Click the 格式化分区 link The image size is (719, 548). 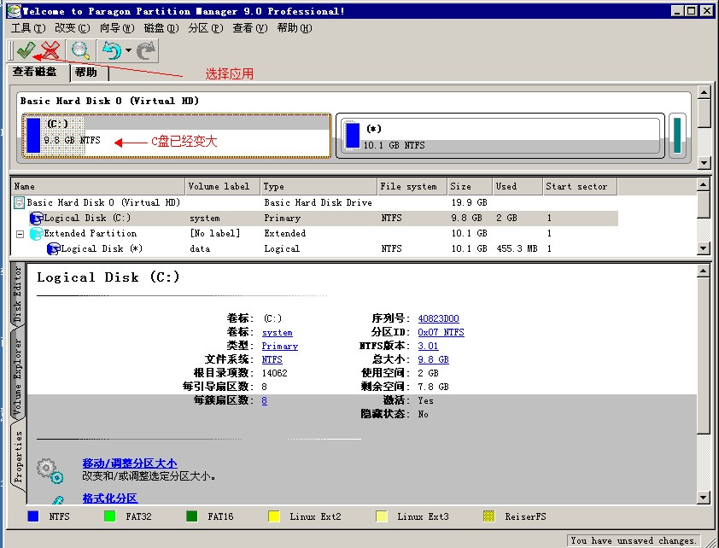pyautogui.click(x=109, y=498)
